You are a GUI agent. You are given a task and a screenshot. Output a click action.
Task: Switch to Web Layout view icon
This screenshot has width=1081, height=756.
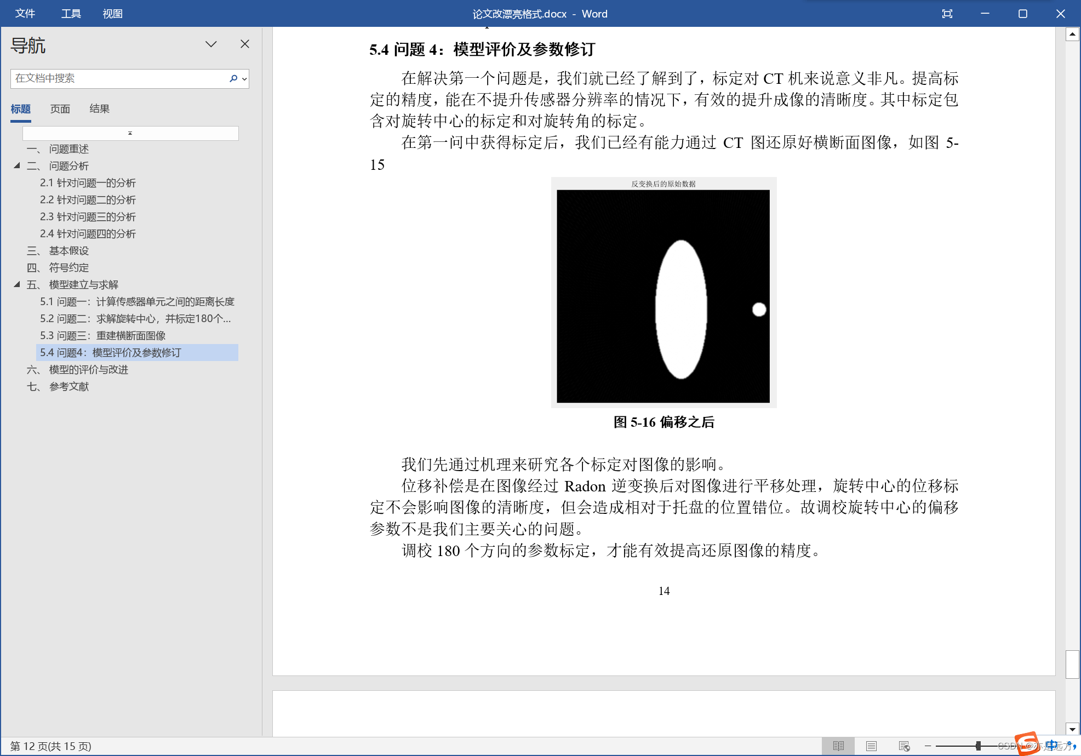click(904, 746)
